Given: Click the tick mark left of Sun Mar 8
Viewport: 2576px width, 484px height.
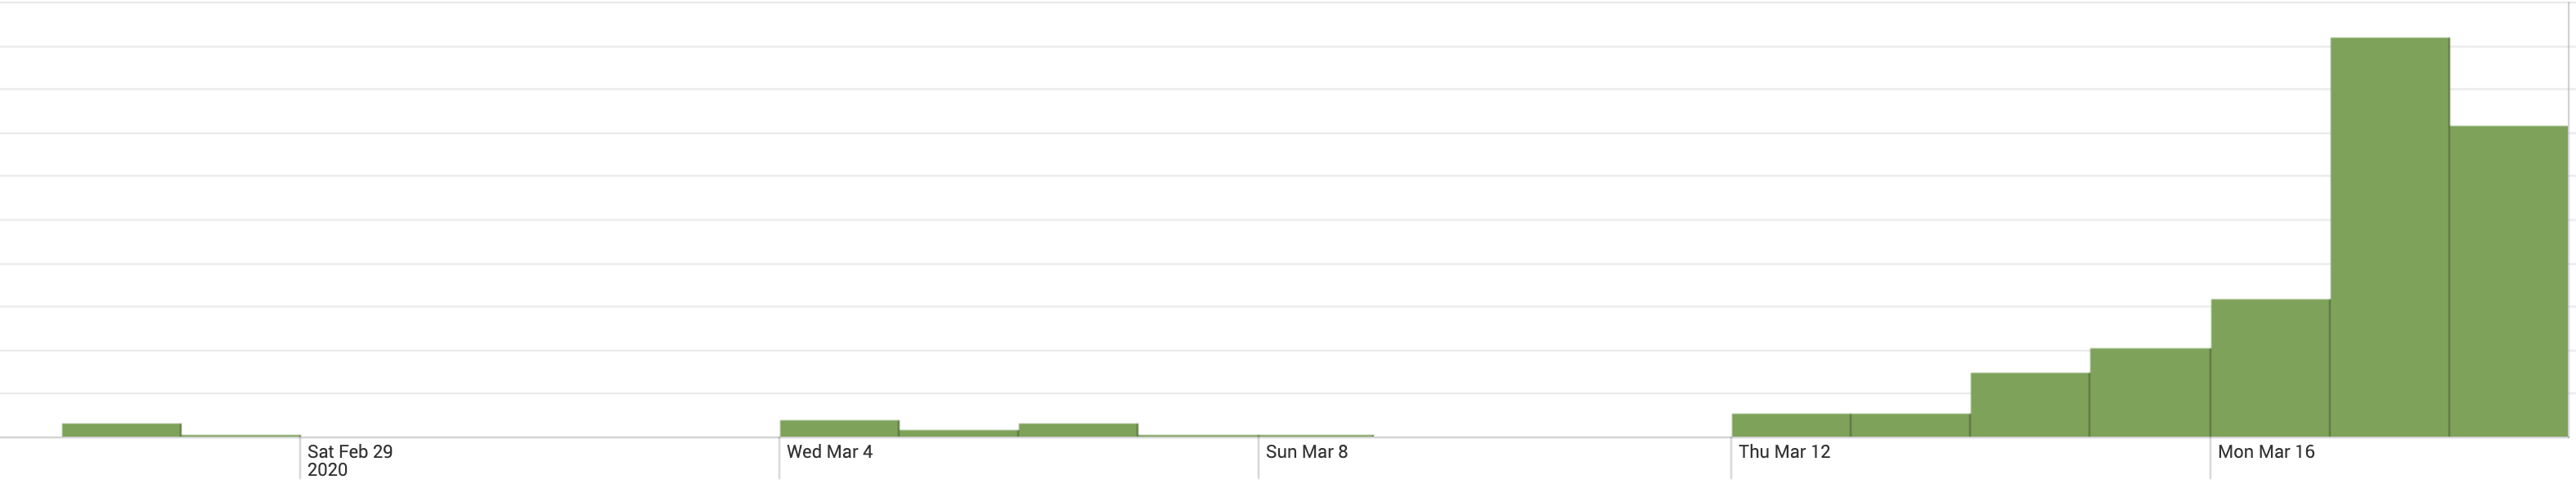Looking at the screenshot, I should pyautogui.click(x=1258, y=458).
